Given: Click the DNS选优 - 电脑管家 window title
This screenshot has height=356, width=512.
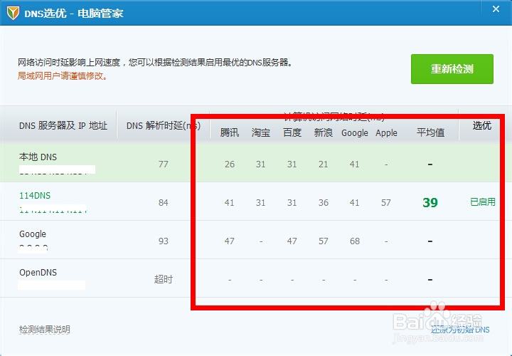Looking at the screenshot, I should pos(74,14).
